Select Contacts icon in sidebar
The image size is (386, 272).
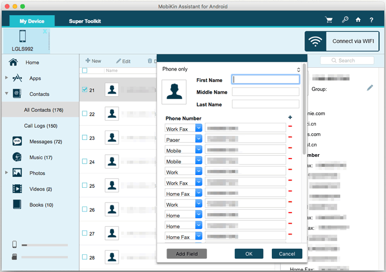click(17, 94)
